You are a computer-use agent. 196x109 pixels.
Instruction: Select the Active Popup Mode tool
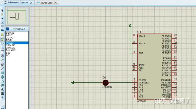click(x=2, y=52)
